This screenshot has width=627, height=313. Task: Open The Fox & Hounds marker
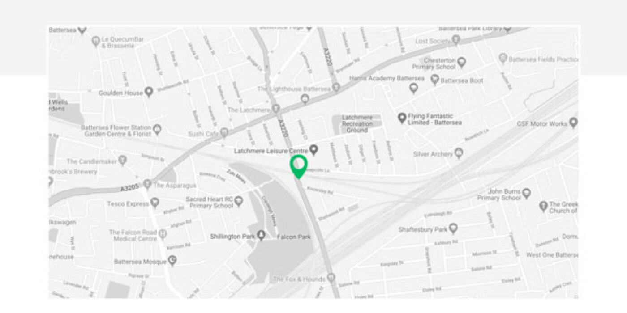[331, 278]
